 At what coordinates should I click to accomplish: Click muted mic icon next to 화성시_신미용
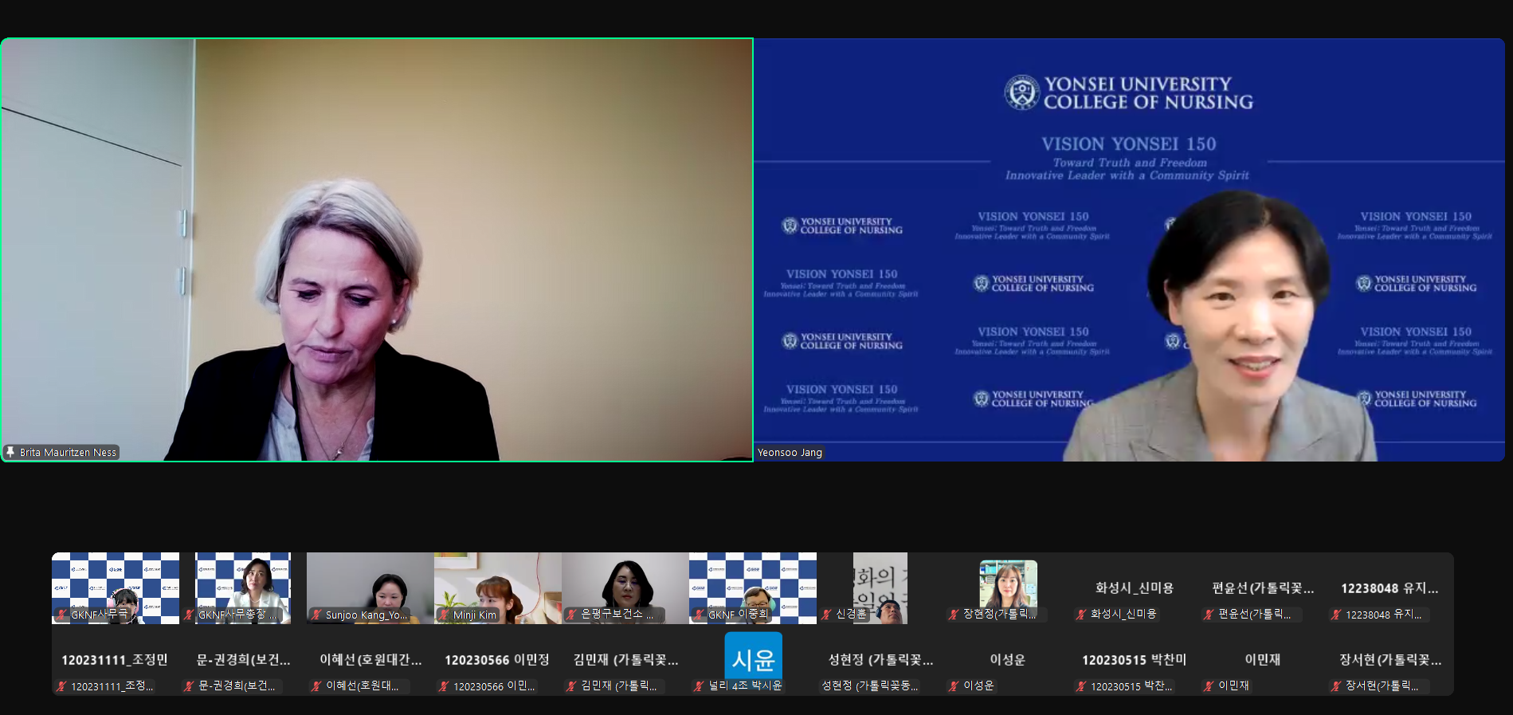tap(1081, 615)
